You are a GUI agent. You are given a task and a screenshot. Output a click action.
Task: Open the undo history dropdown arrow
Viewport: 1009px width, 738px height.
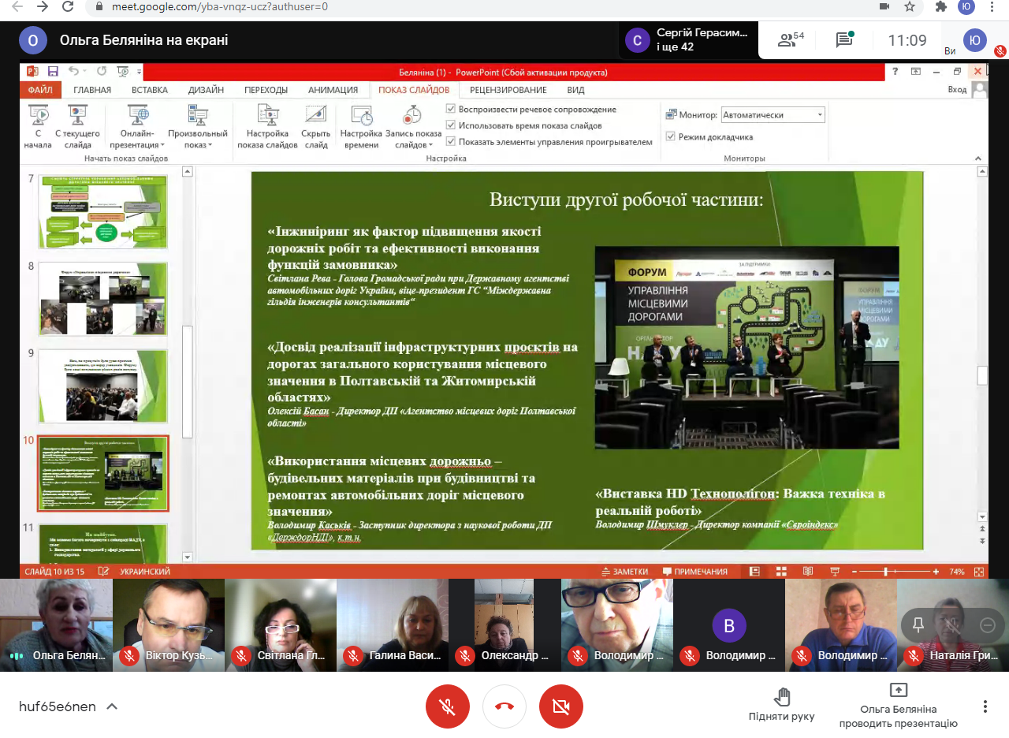click(x=85, y=71)
